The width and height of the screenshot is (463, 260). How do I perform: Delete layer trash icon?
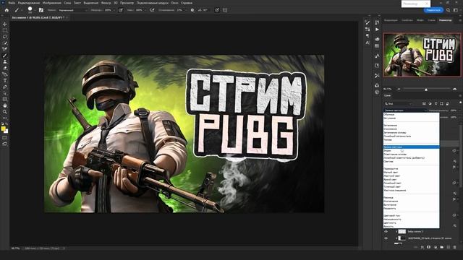pos(455,247)
